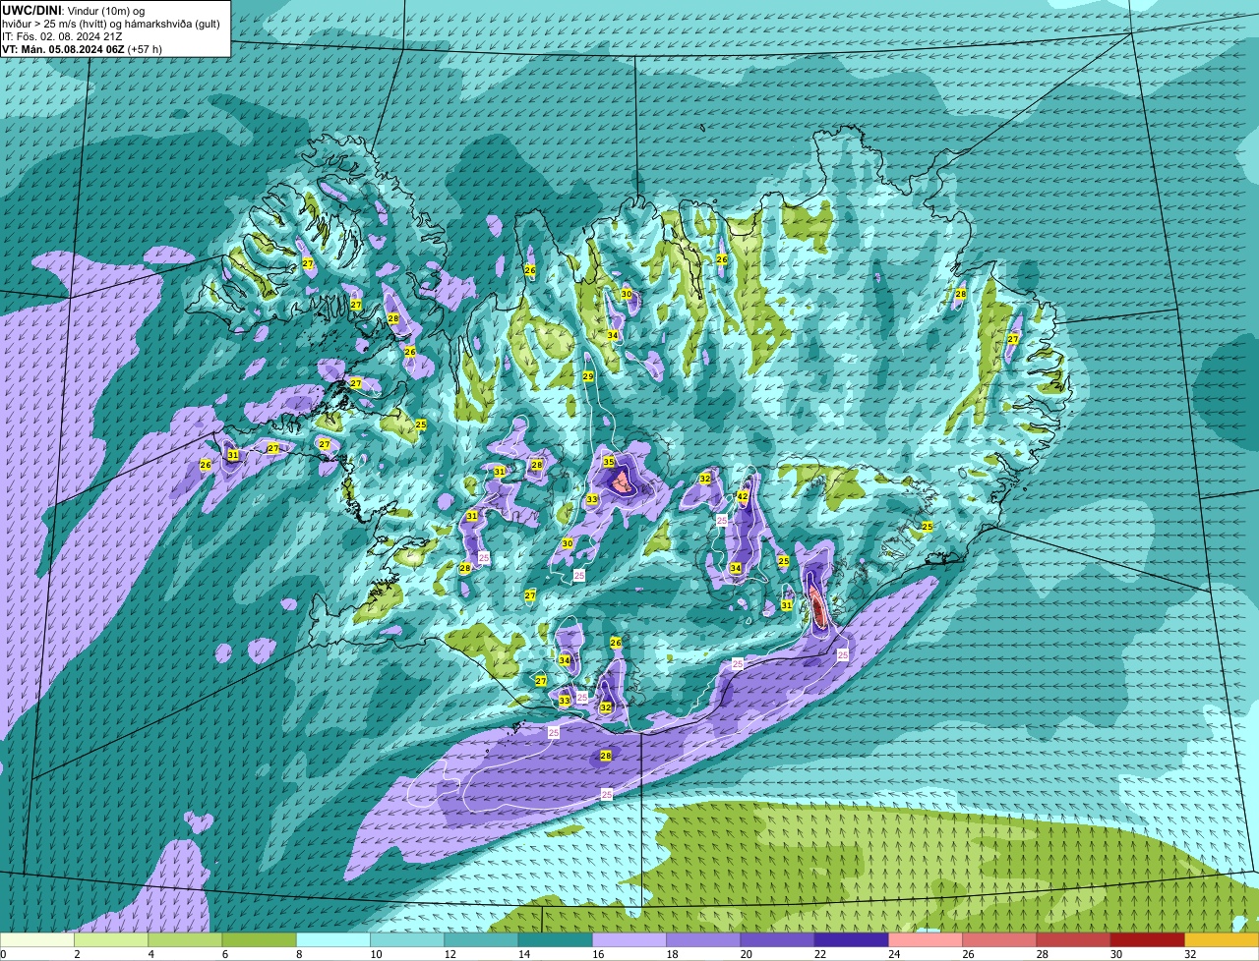
Task: Click the 8–10 m/s pale cyan legend swatch
Action: pos(333,940)
